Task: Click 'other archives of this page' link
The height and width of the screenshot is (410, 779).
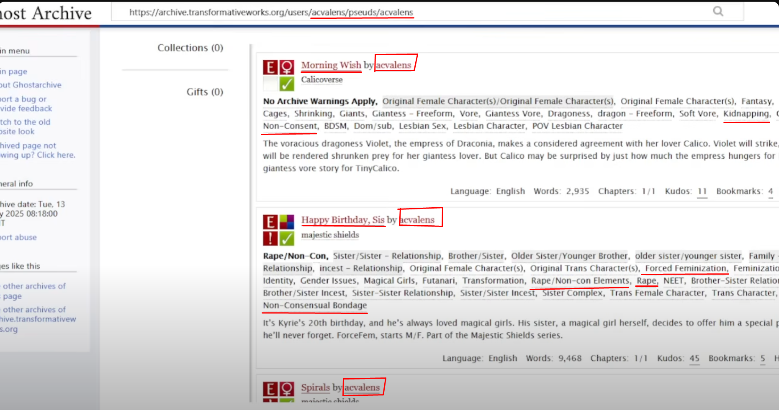Action: 33,291
